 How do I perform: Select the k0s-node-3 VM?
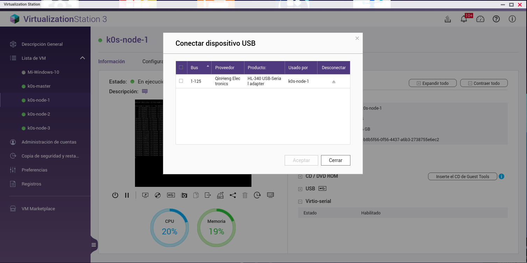click(39, 128)
